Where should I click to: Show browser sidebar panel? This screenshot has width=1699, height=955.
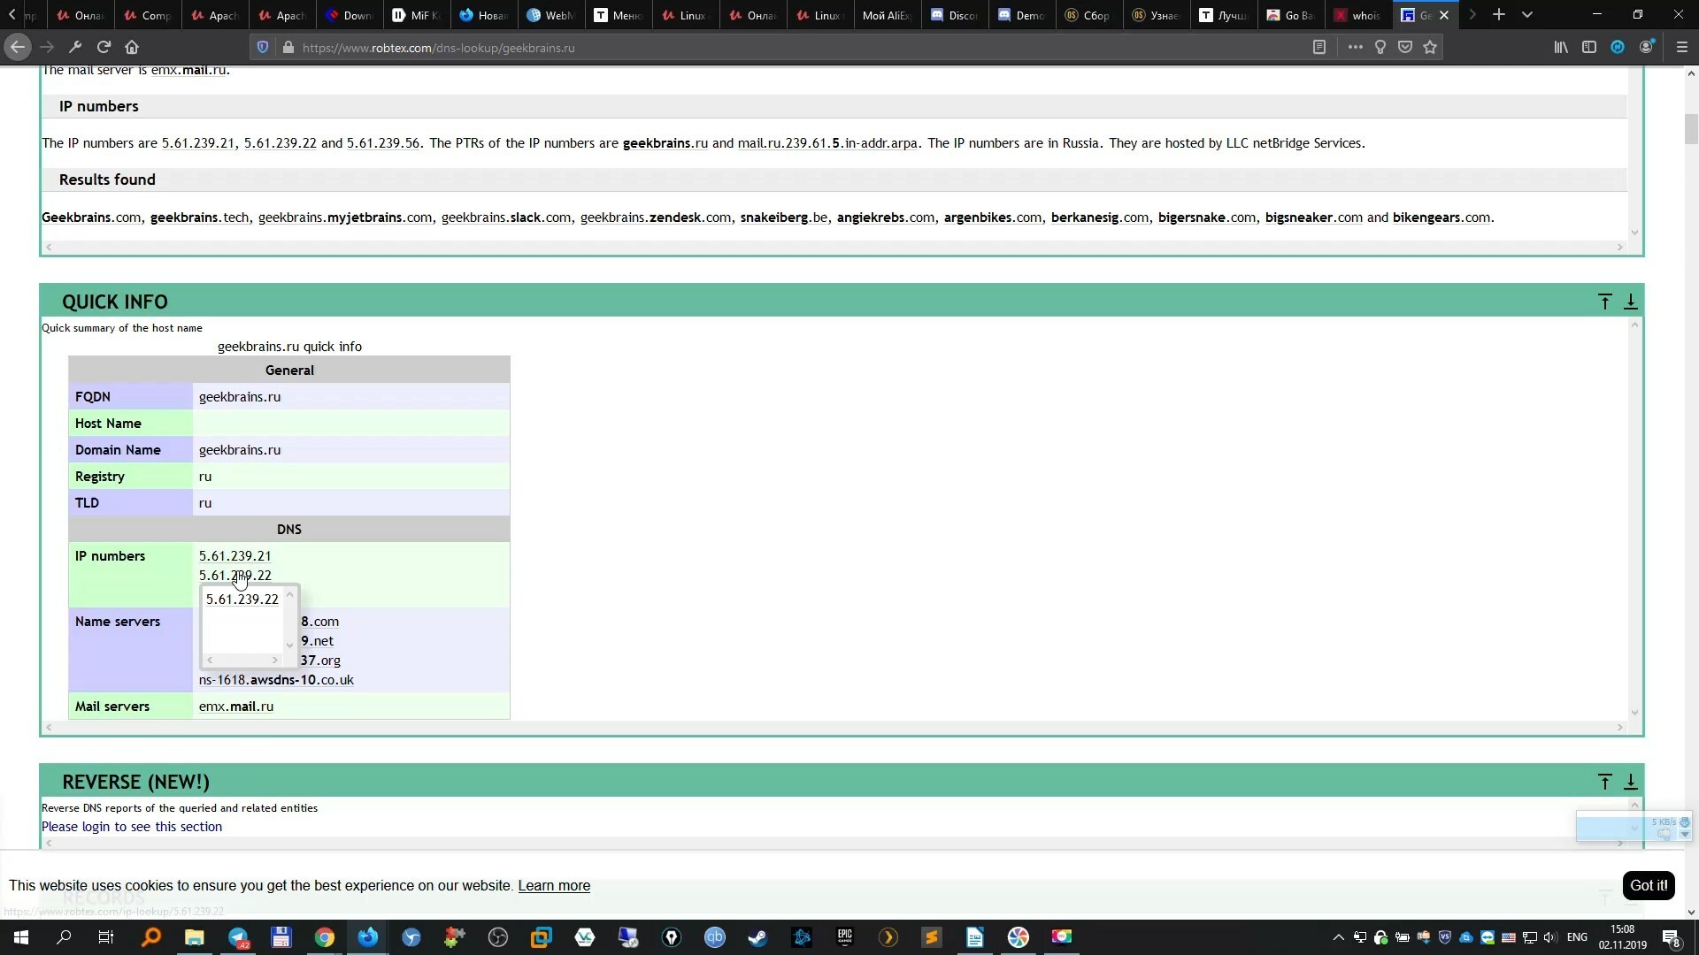pos(1589,47)
